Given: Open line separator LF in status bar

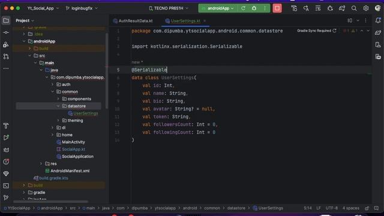Looking at the screenshot, I should [x=319, y=208].
